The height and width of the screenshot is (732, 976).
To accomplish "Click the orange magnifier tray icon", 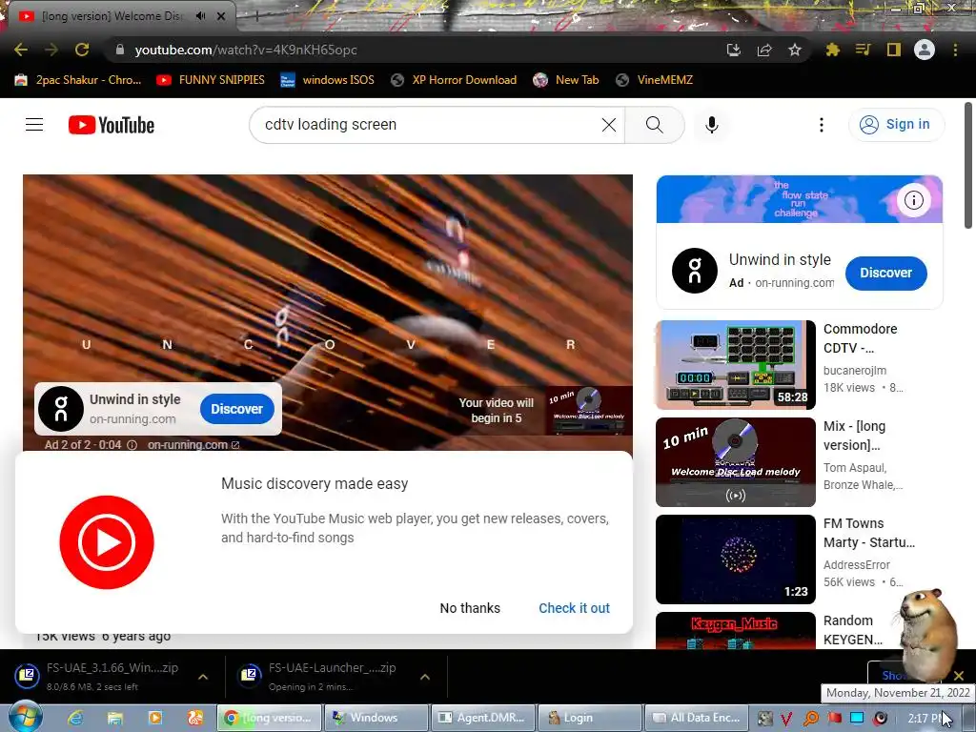I will (x=811, y=719).
